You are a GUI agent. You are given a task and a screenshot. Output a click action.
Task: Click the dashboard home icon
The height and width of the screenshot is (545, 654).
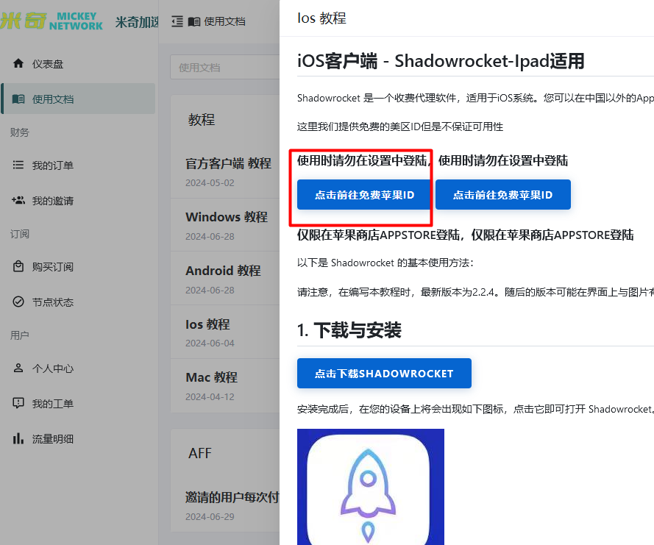tap(18, 63)
